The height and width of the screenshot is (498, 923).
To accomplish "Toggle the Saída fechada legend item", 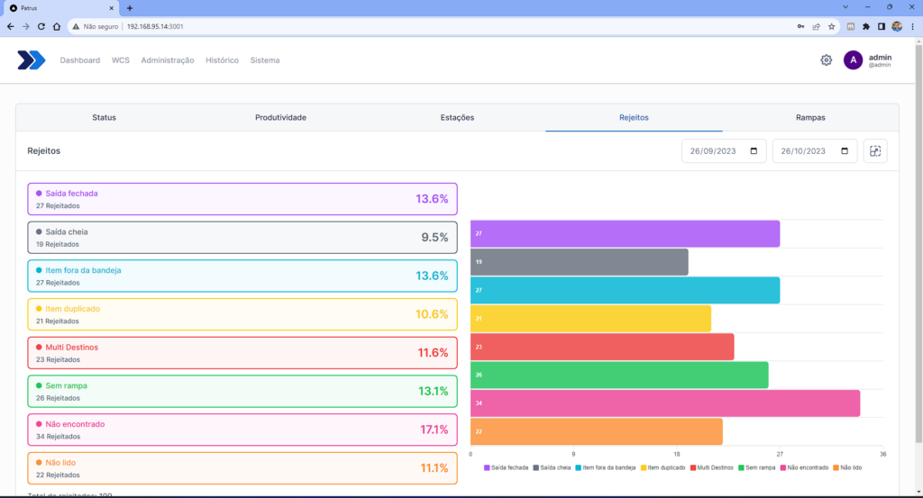I will pos(507,468).
